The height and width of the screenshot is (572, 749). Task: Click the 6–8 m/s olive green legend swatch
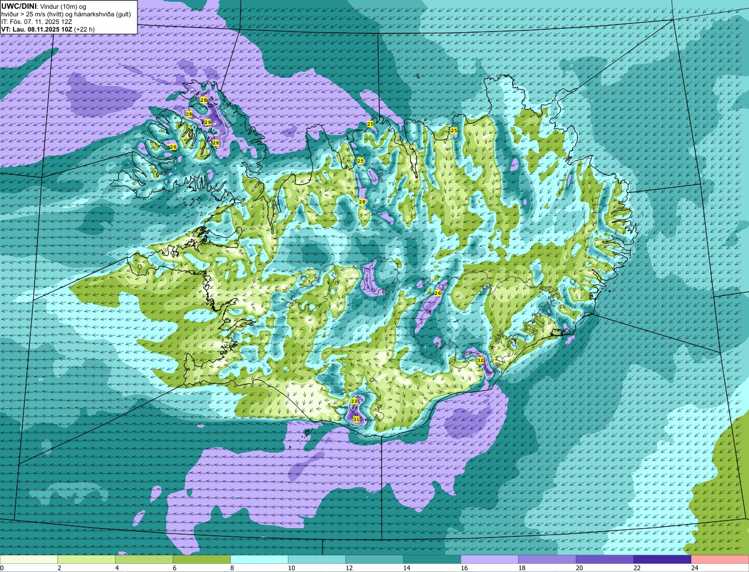[x=202, y=559]
